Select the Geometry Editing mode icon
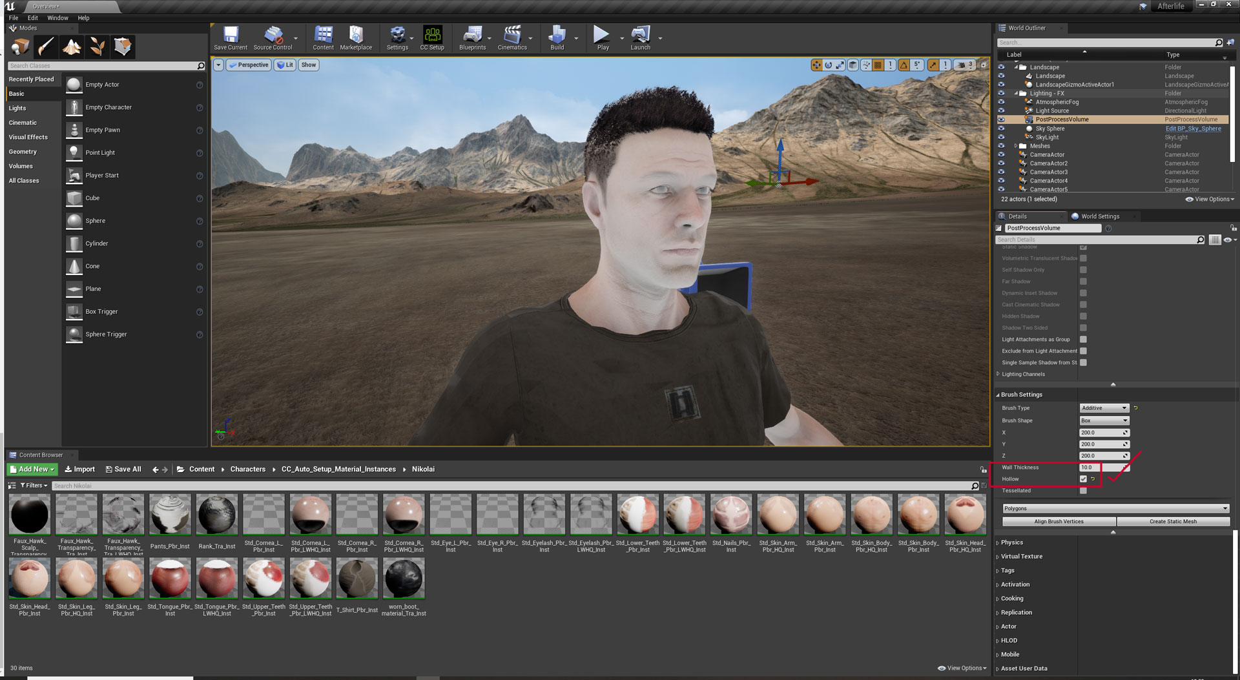This screenshot has width=1240, height=680. point(123,46)
